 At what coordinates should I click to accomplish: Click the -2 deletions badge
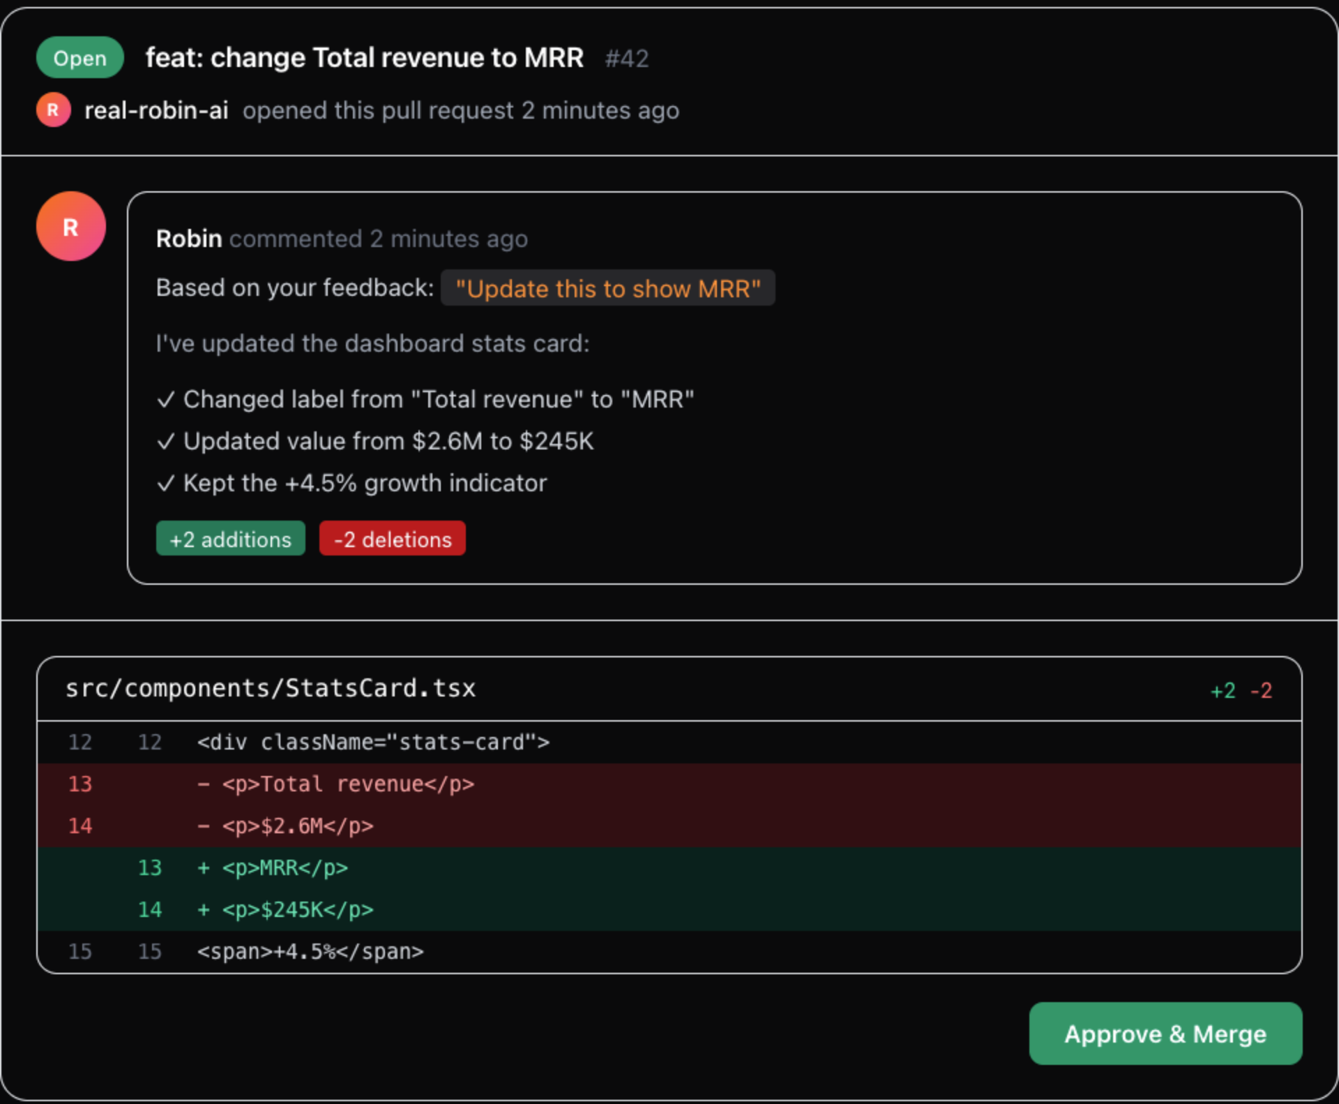[392, 539]
